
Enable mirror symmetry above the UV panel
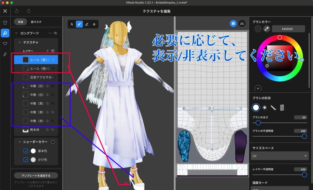tap(242, 24)
